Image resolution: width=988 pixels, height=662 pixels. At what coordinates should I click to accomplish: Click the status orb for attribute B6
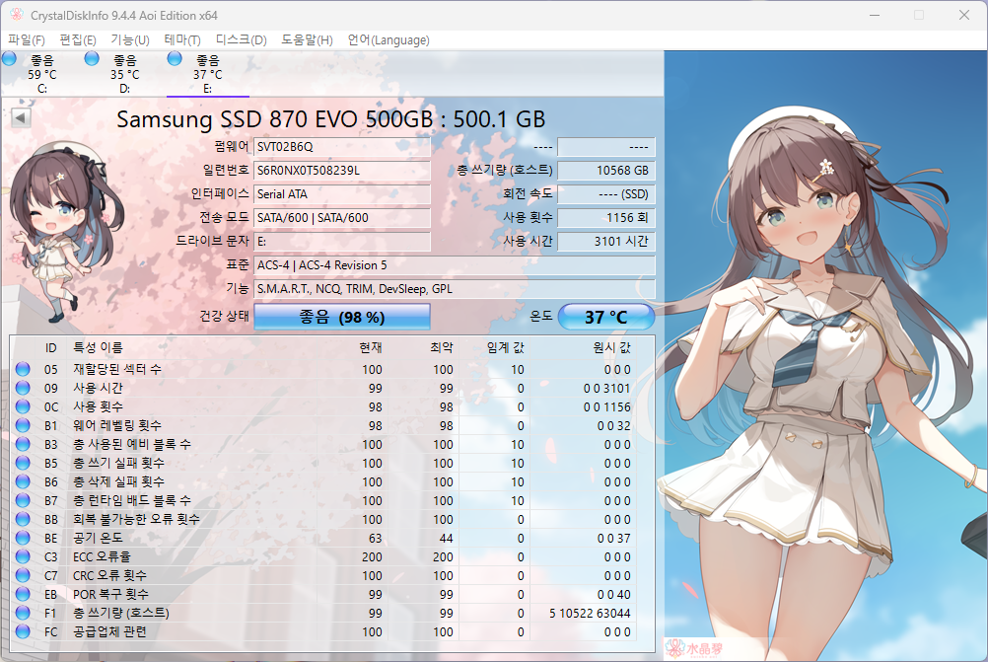[x=23, y=481]
